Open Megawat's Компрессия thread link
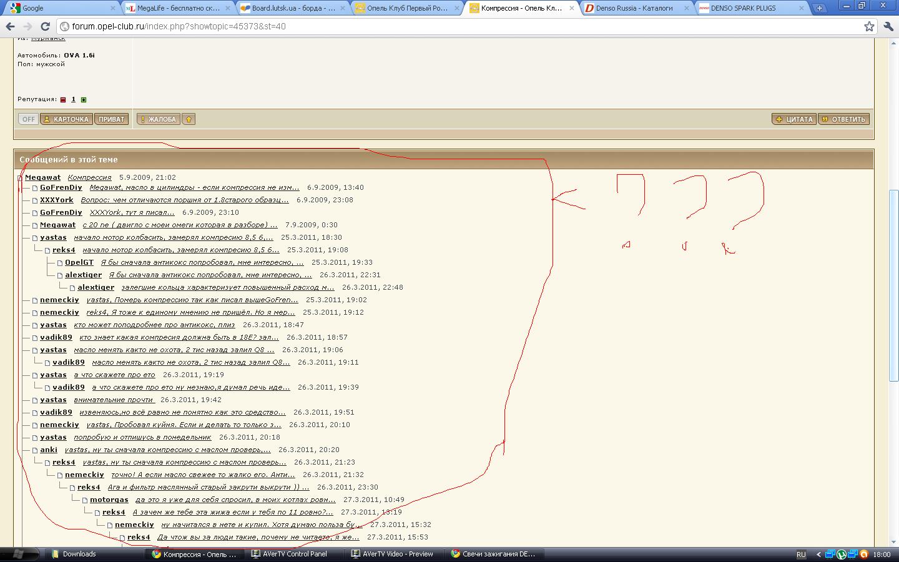 click(x=89, y=177)
